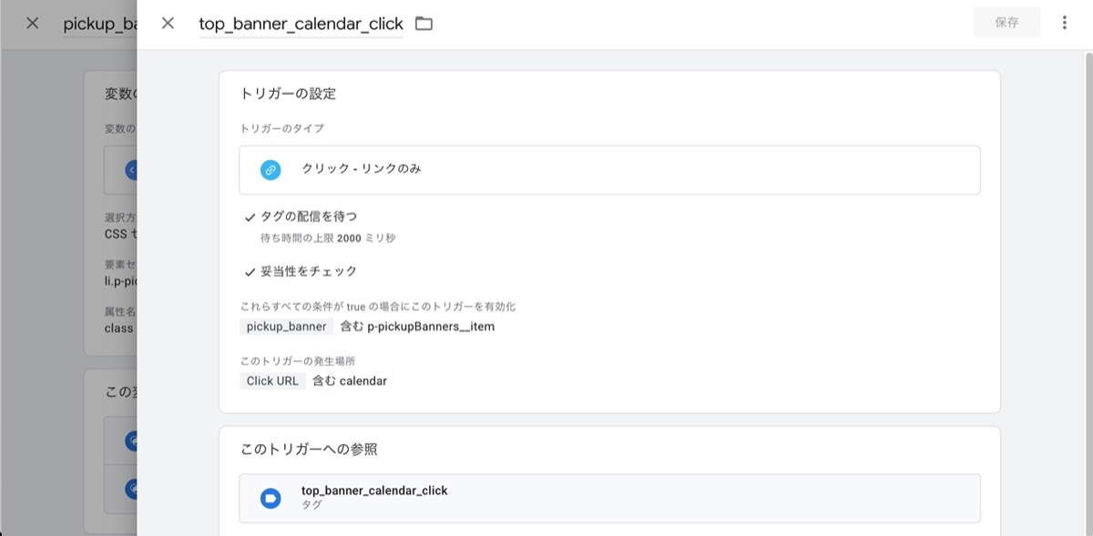Viewport: 1093px width, 536px height.
Task: Click the second reference icon in background card
Action: 131,489
